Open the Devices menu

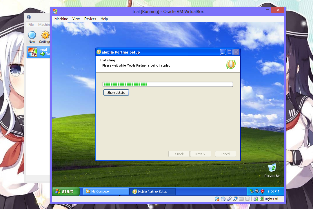click(x=90, y=19)
